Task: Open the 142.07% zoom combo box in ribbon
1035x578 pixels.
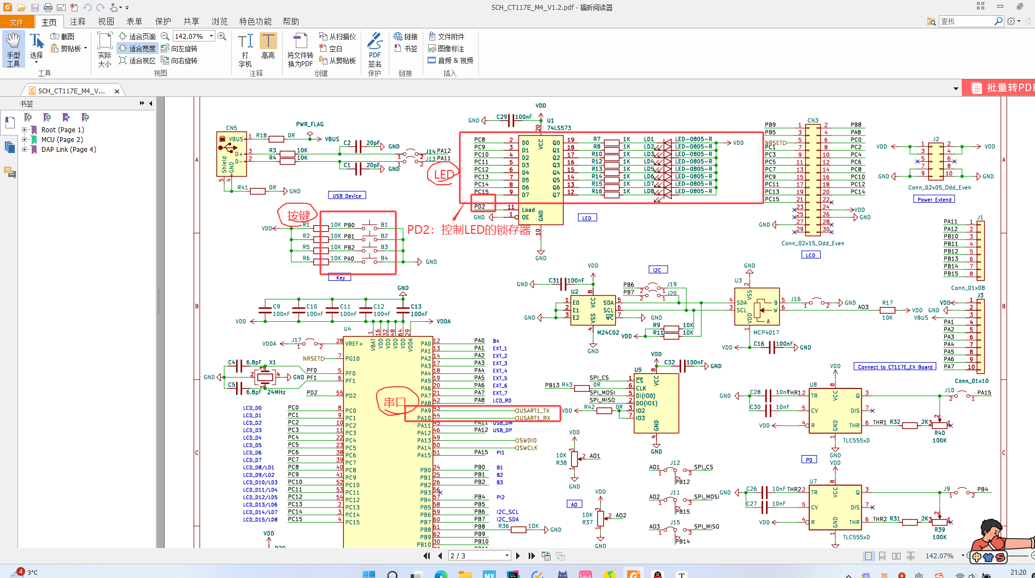Action: (194, 36)
